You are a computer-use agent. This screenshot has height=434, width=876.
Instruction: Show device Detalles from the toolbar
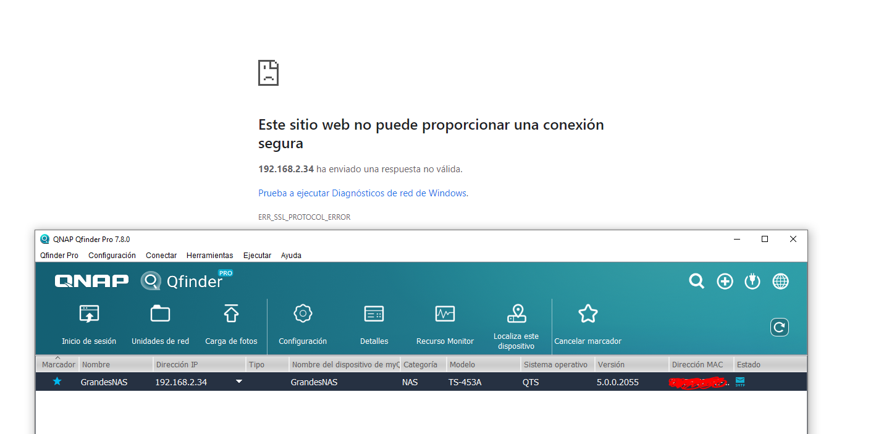click(374, 314)
